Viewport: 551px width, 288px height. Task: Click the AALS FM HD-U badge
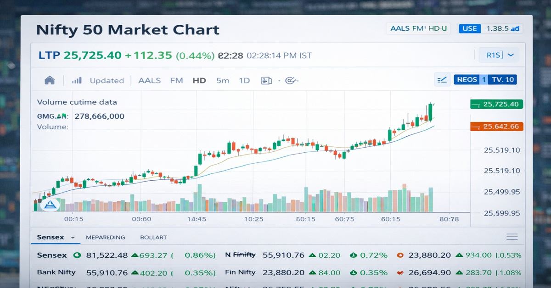coord(418,28)
